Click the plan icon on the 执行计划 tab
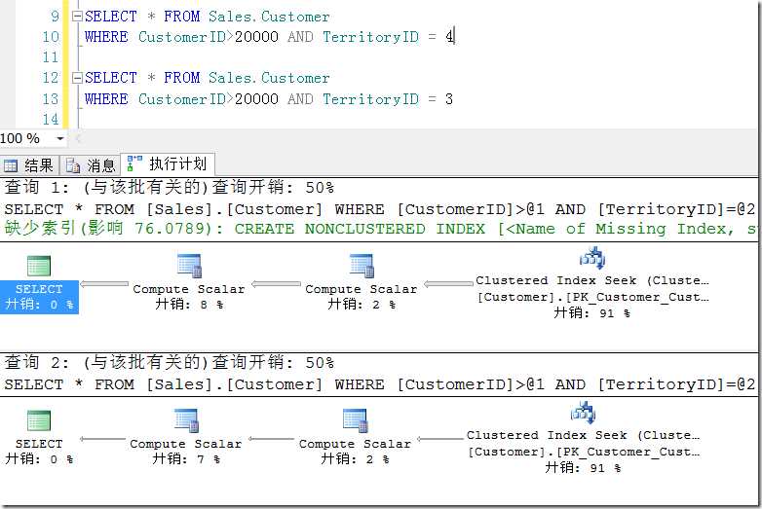The width and height of the screenshot is (762, 509). click(x=134, y=164)
